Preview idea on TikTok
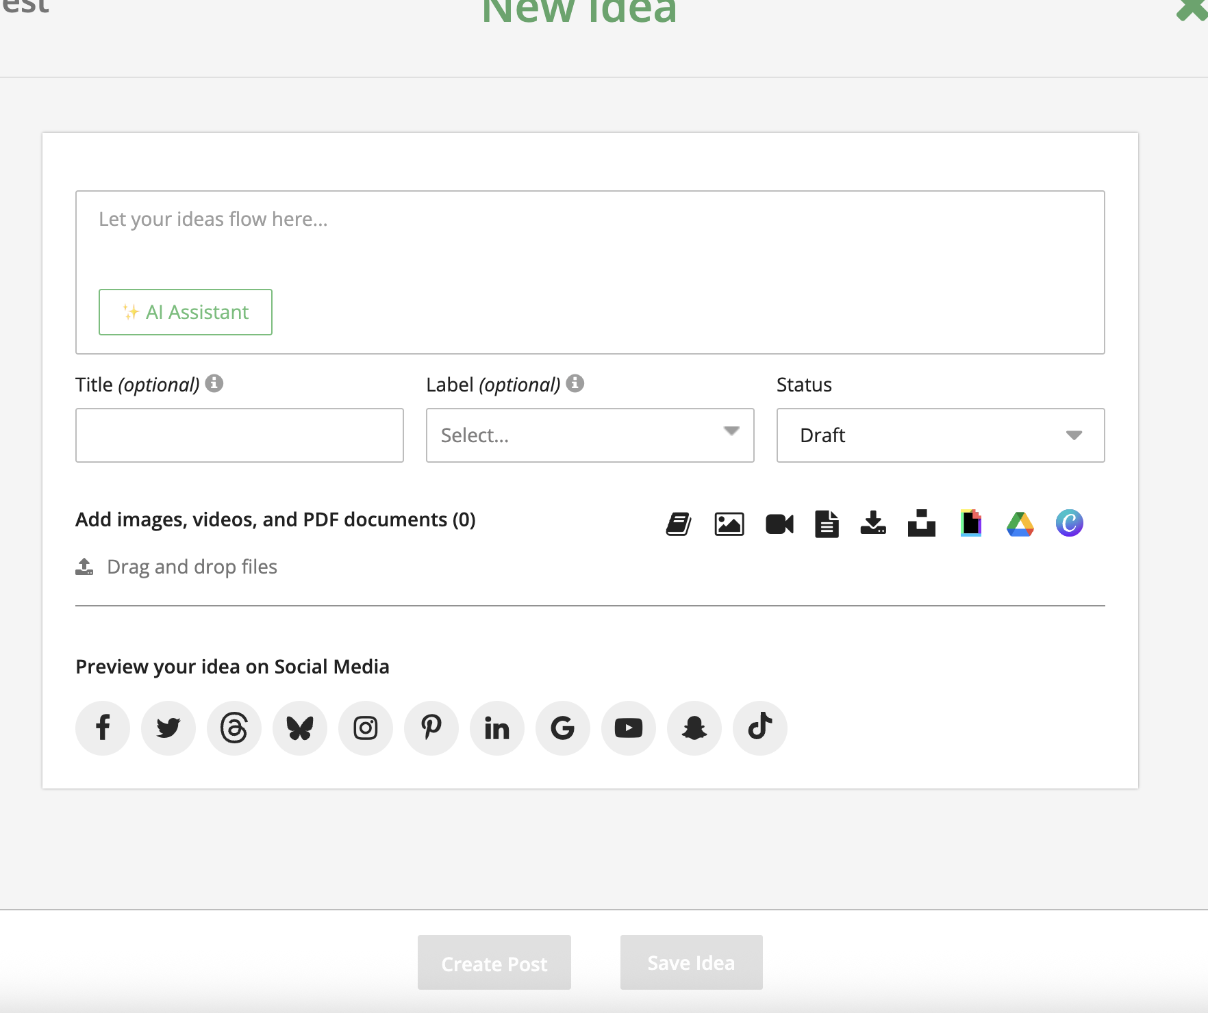This screenshot has width=1208, height=1013. (760, 728)
